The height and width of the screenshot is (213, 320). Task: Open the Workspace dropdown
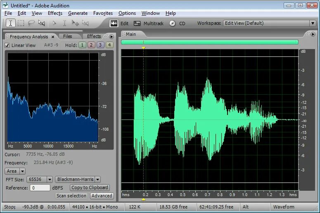click(269, 23)
